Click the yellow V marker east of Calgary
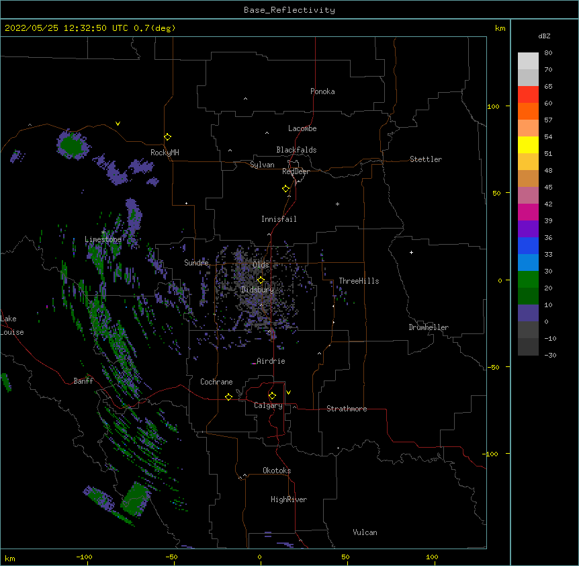 pos(288,393)
